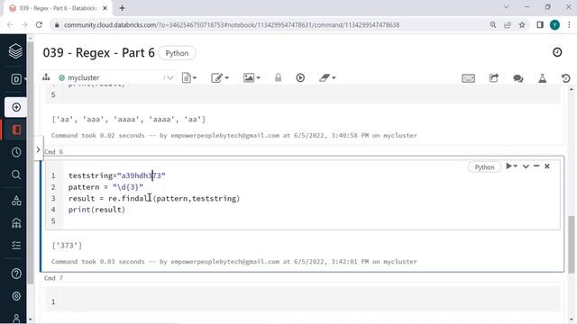577x324 pixels.
Task: Click the ['373'] output text
Action: coord(67,246)
